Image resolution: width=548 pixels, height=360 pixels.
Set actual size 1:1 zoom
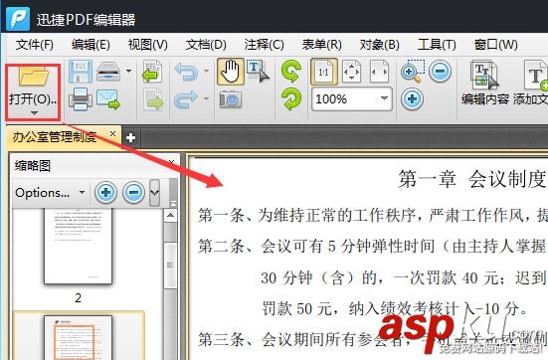click(324, 72)
